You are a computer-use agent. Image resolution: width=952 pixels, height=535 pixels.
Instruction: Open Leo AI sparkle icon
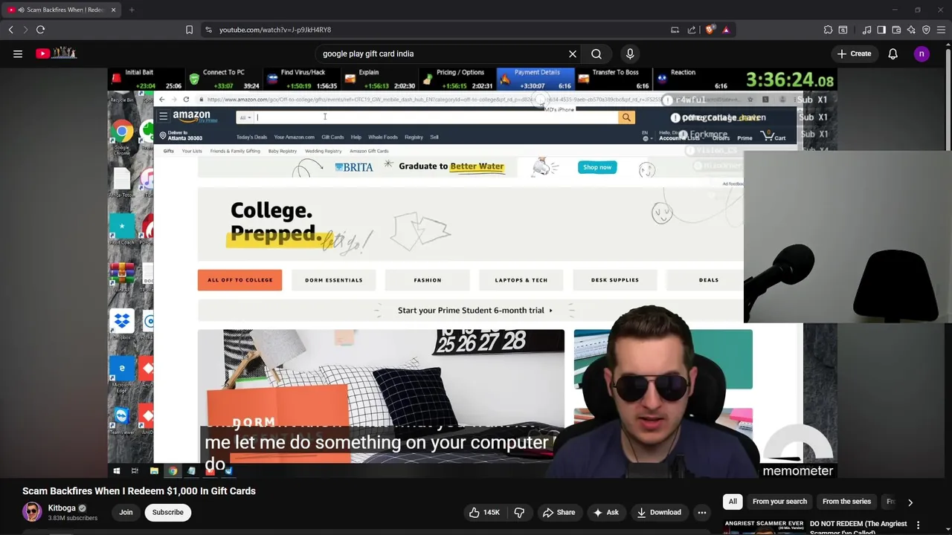click(911, 30)
